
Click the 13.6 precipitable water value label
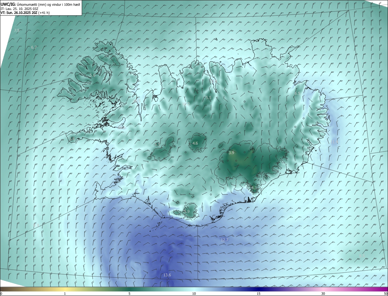pos(167,275)
